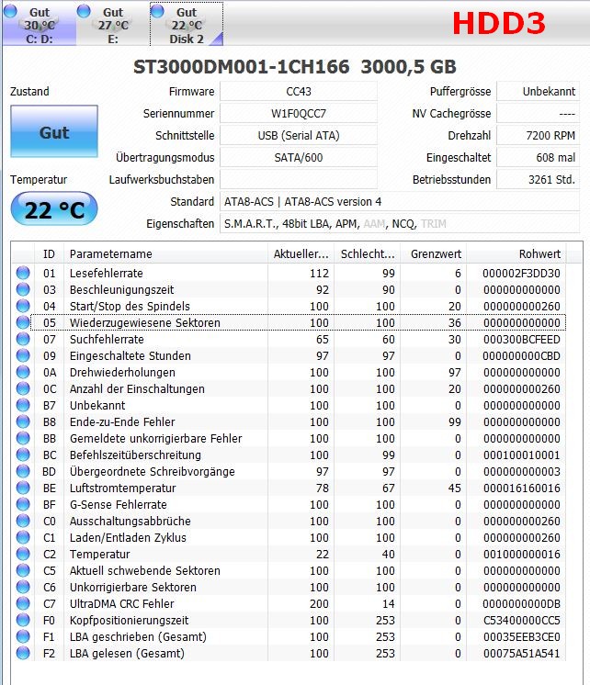Click status orb for Befehlszeitüberschreitung

23,455
